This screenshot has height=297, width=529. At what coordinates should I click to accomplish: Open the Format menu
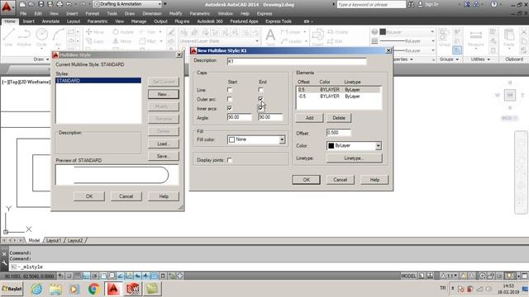coord(92,13)
